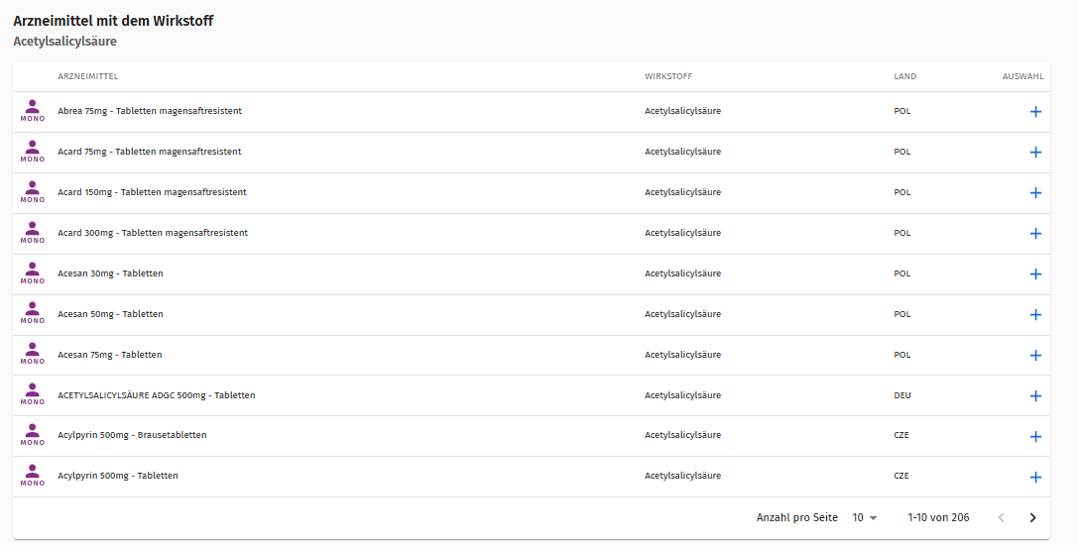
Task: Click the MONO icon beside Acard 75mg
Action: [33, 152]
